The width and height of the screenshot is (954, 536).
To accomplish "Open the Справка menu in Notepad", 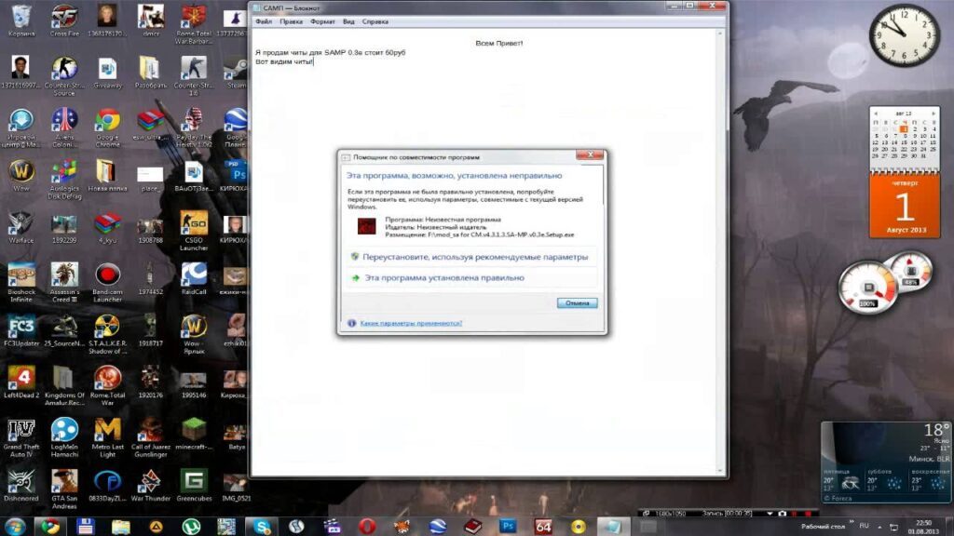I will [375, 22].
